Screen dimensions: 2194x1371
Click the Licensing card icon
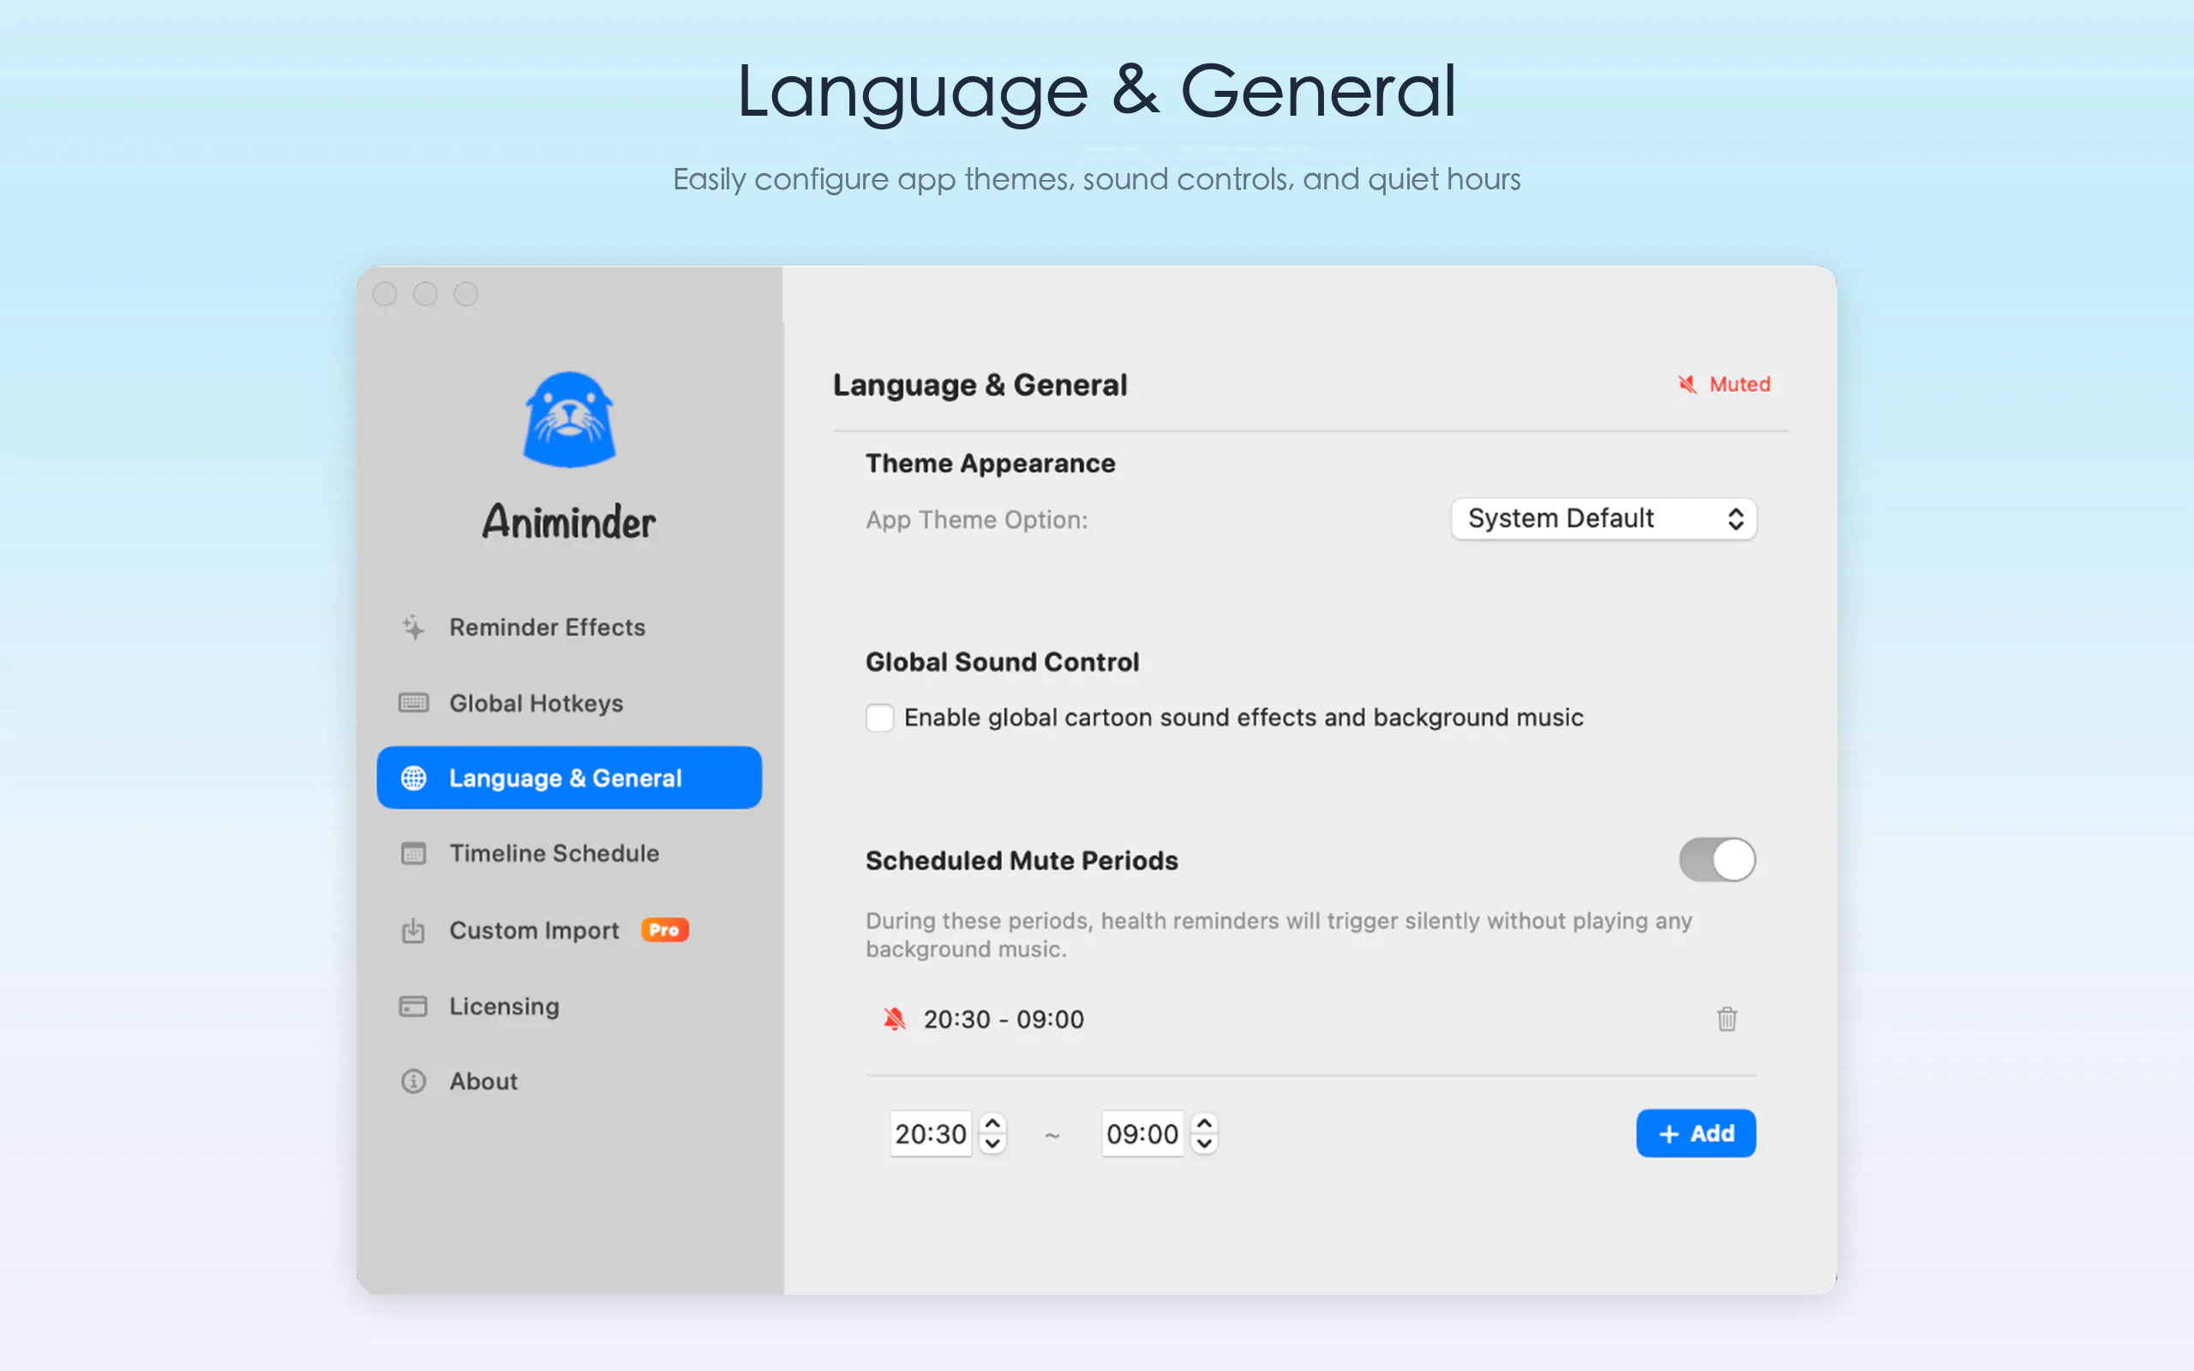click(x=413, y=1007)
